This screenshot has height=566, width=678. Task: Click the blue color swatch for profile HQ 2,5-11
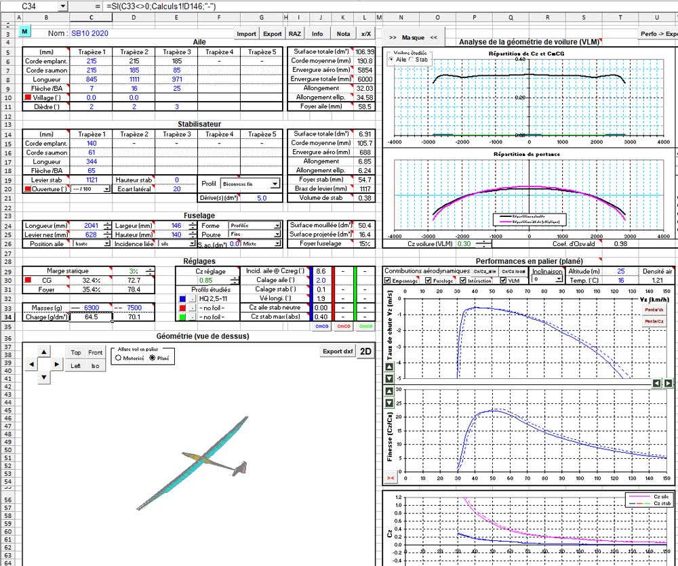pos(182,299)
